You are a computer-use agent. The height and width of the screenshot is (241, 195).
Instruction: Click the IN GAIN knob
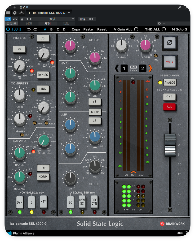click(x=122, y=45)
